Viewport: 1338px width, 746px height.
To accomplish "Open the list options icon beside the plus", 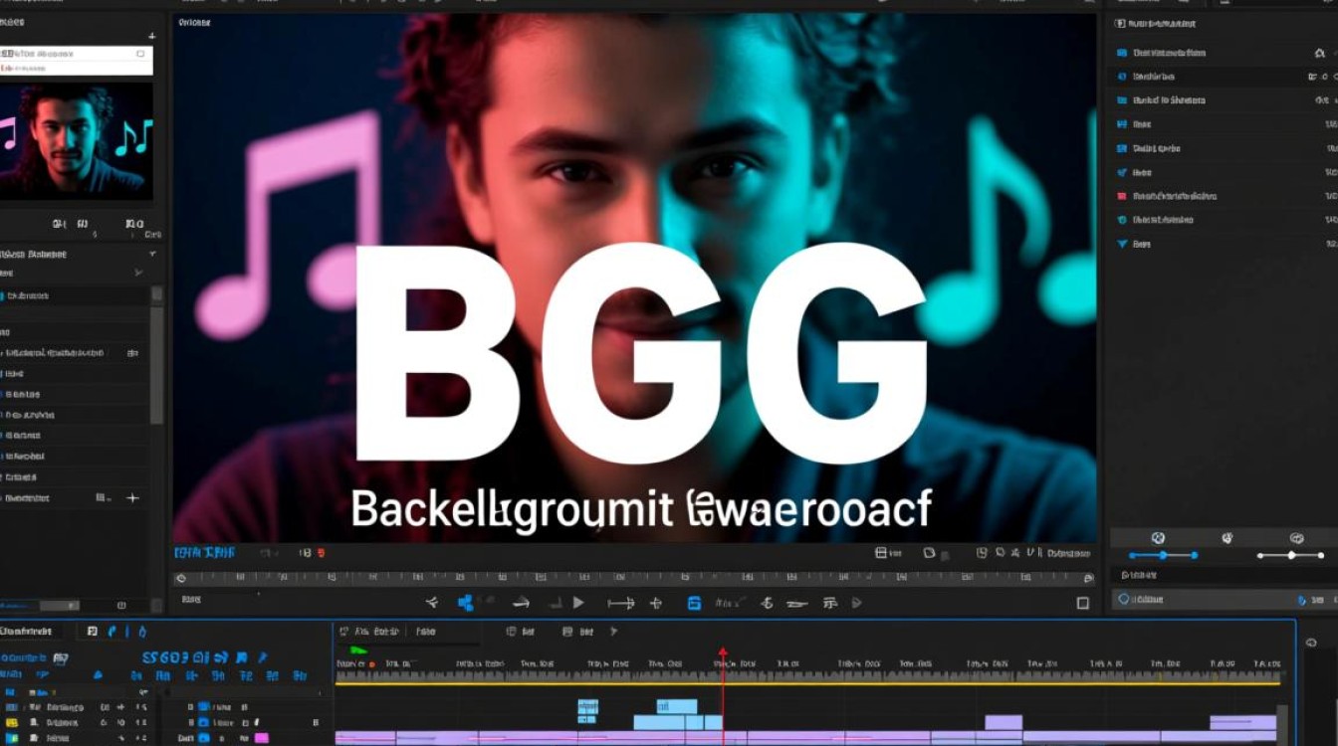I will pos(101,497).
